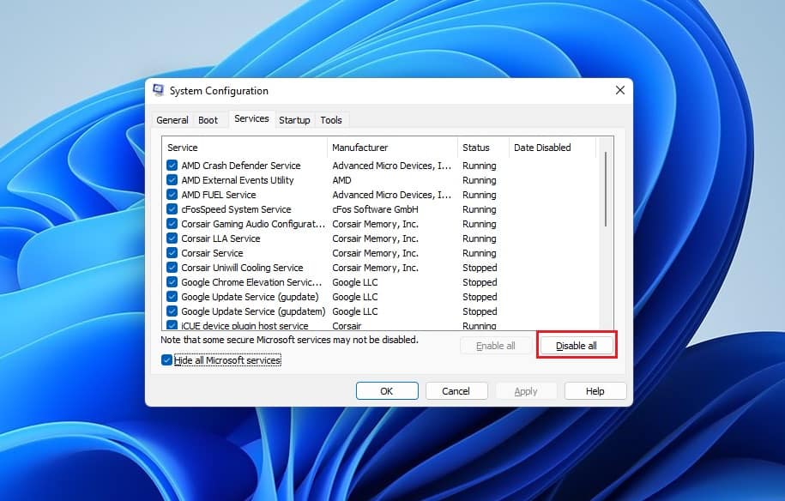Toggle Google Chrome Elevation Service checkbox
The height and width of the screenshot is (501, 785).
172,281
